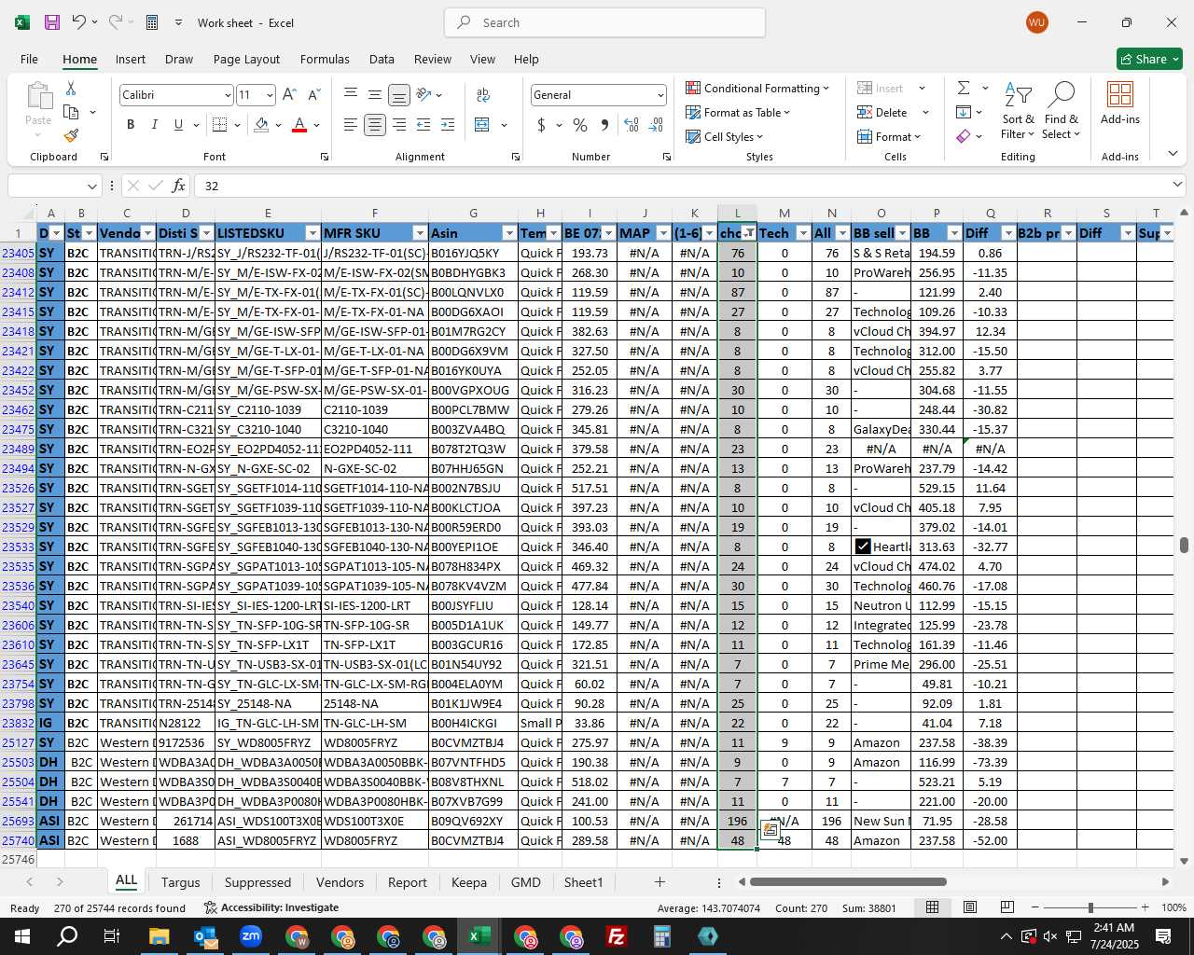Expand the Conditional Formatting menu
This screenshot has width=1194, height=955.
click(757, 88)
